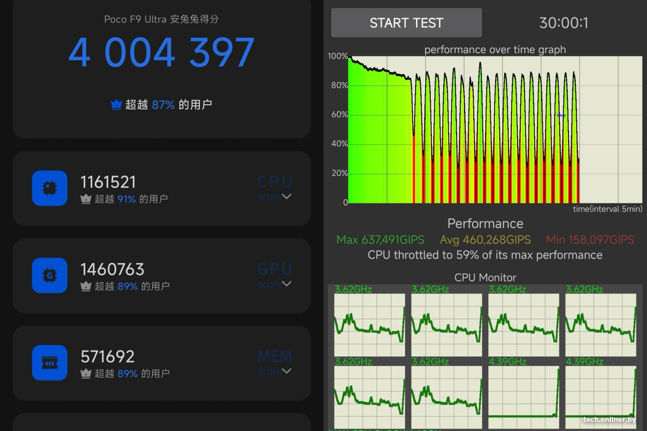Open the 1161521 CPU score card

coord(162,189)
